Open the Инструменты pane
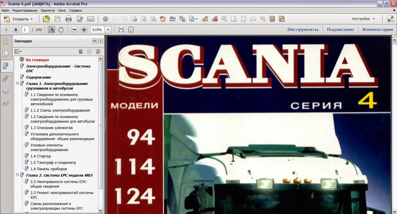 (303, 30)
